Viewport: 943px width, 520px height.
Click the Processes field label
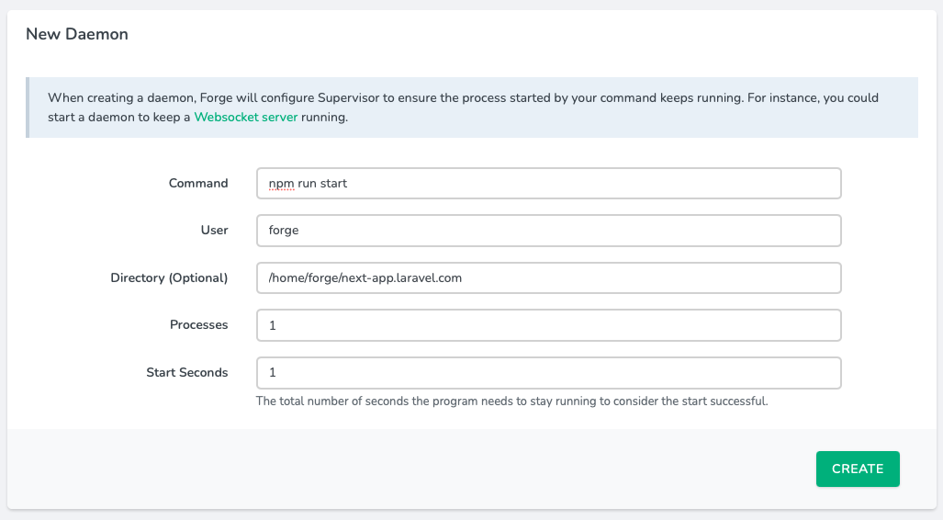click(198, 325)
